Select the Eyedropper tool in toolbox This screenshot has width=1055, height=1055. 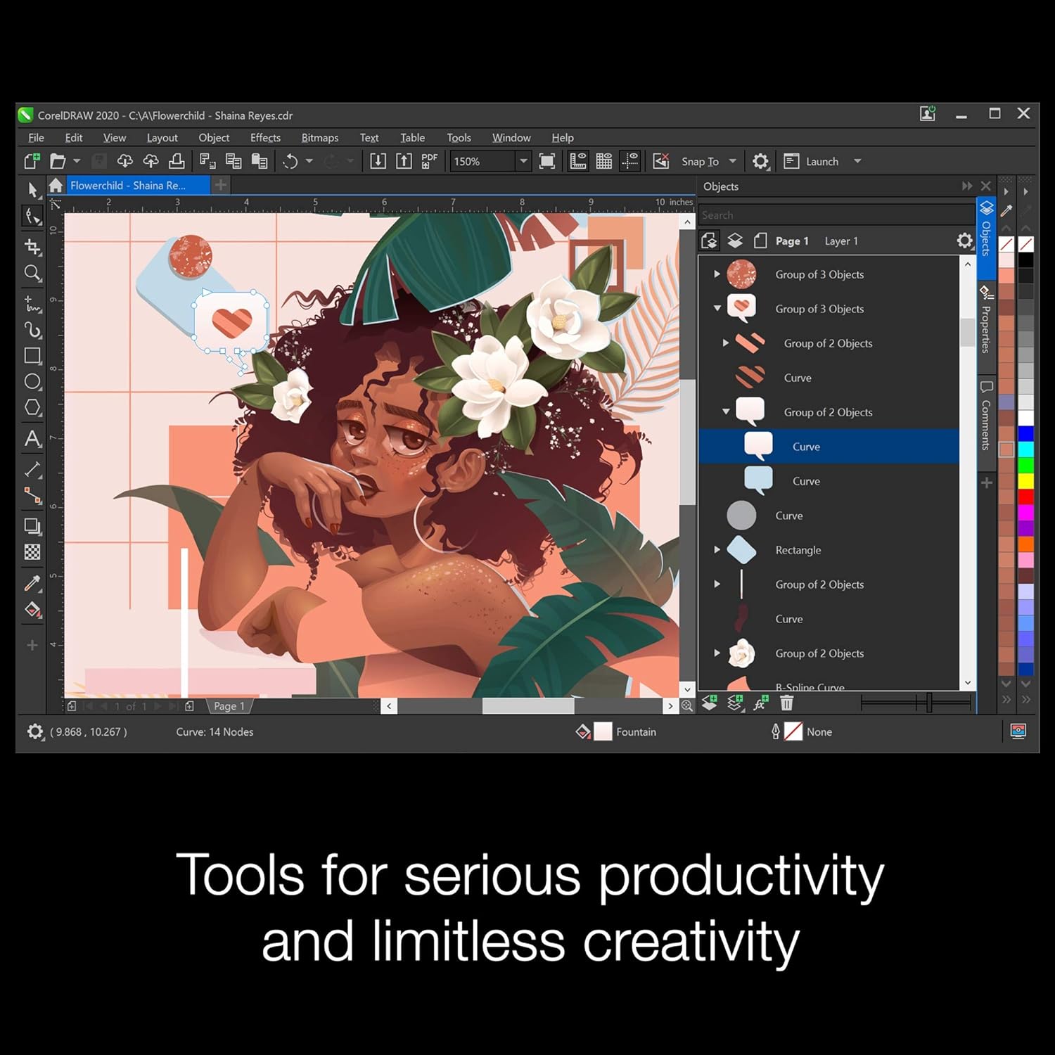[x=32, y=582]
